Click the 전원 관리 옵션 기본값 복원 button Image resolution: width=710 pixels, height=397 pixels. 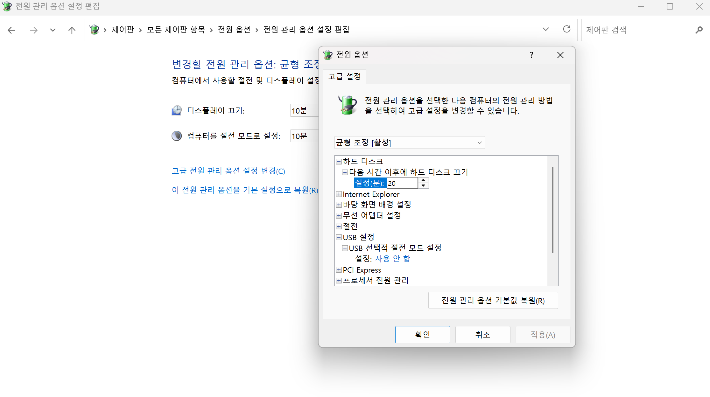pos(493,300)
